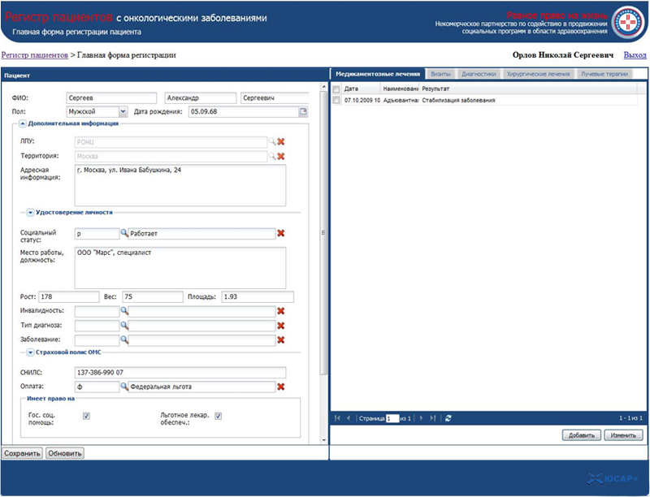Jump to last page of treatments grid

[x=433, y=418]
